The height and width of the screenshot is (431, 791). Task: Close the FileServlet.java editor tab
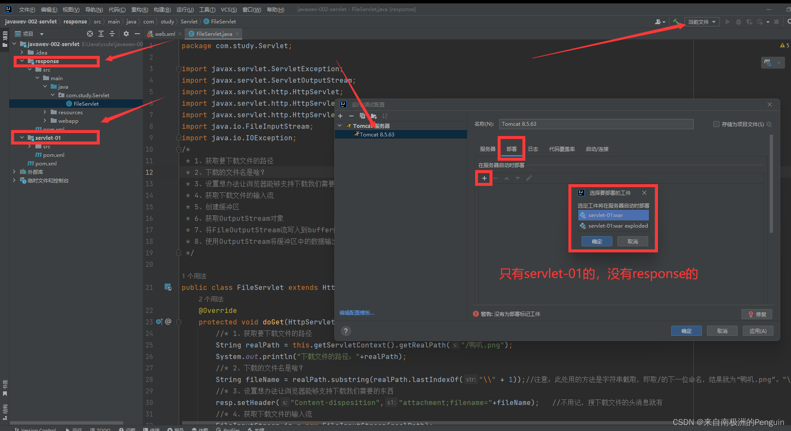point(237,34)
